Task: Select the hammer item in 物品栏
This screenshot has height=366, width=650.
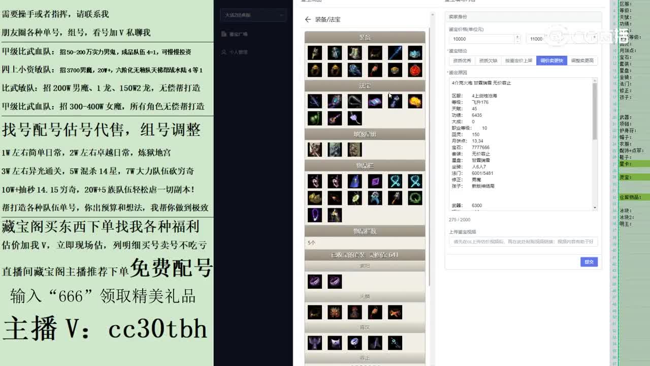Action: tap(395, 198)
